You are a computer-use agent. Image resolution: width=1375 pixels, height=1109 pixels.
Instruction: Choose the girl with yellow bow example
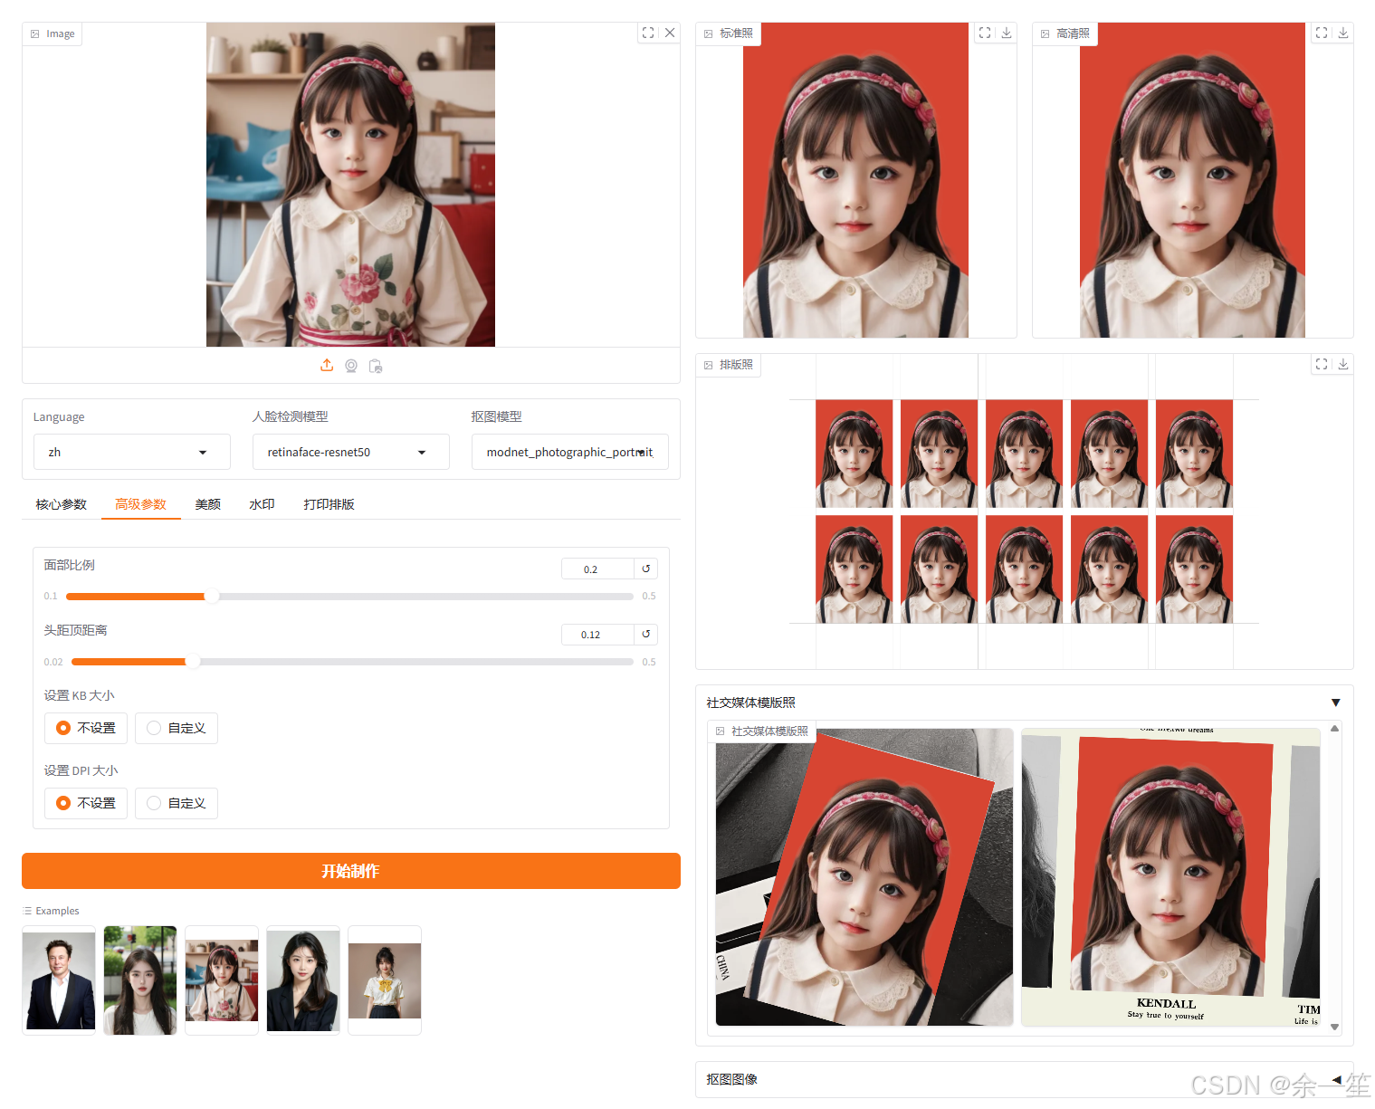tap(385, 980)
